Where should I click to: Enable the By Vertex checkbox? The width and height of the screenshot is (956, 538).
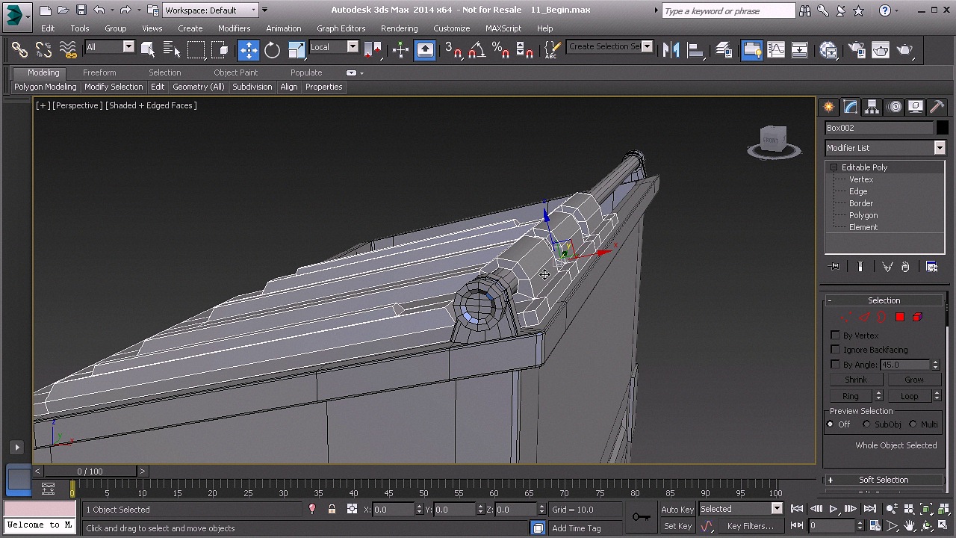pyautogui.click(x=835, y=336)
